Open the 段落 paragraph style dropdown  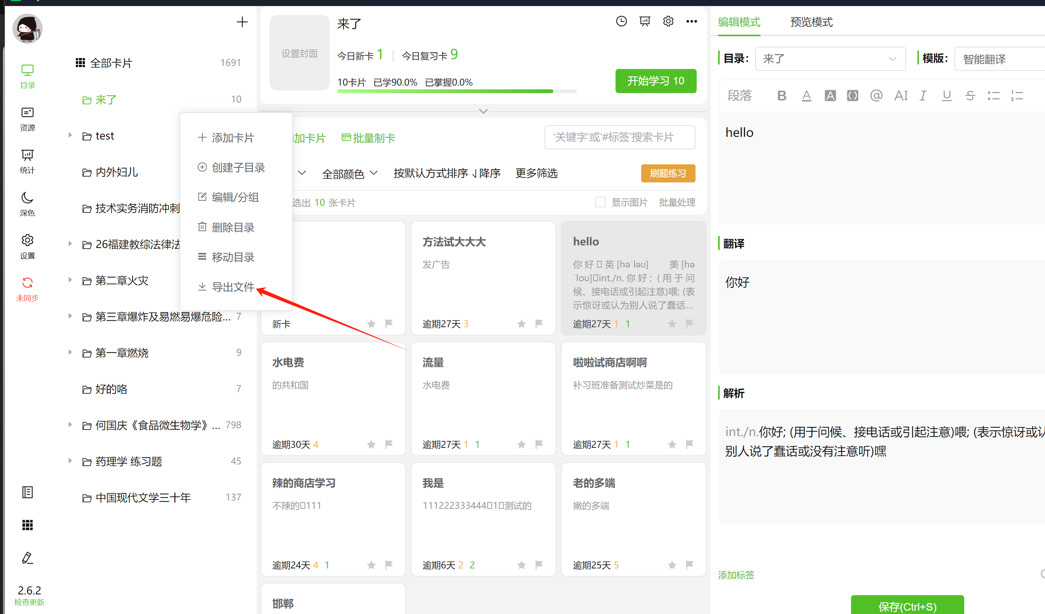click(739, 96)
